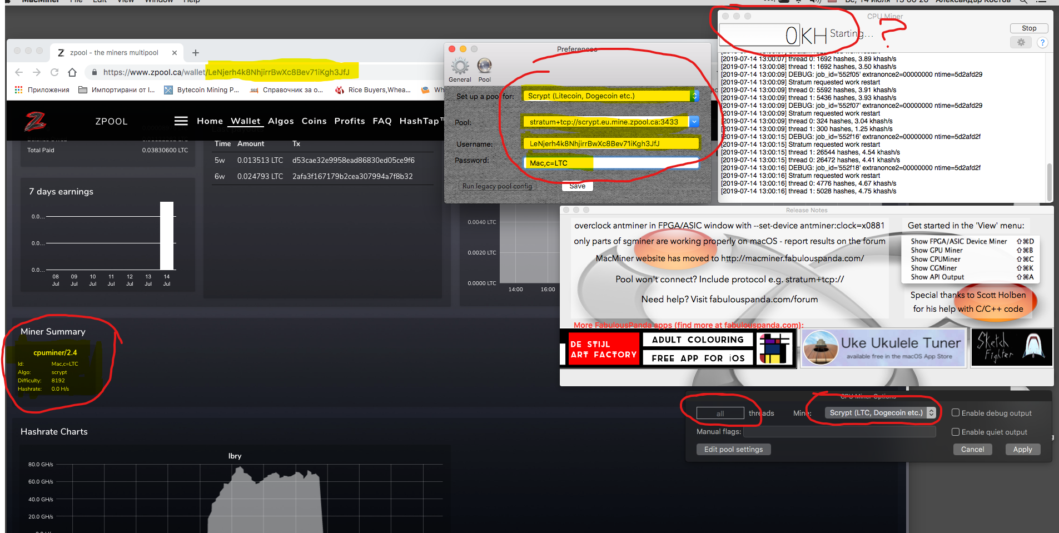This screenshot has height=533, width=1059.
Task: Click the Uke Ukulele Tuner banner
Action: coord(883,348)
